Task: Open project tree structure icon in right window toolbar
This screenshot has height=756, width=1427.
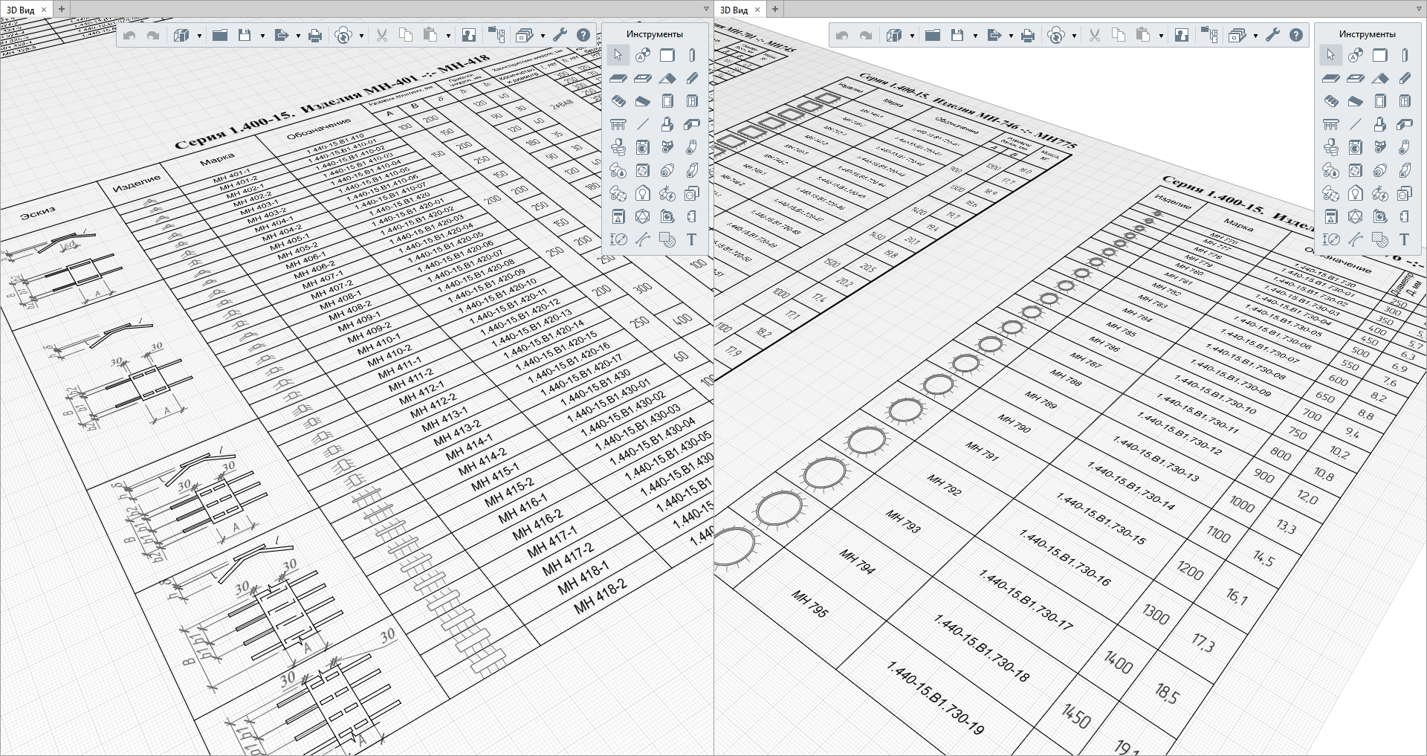Action: tap(1209, 35)
